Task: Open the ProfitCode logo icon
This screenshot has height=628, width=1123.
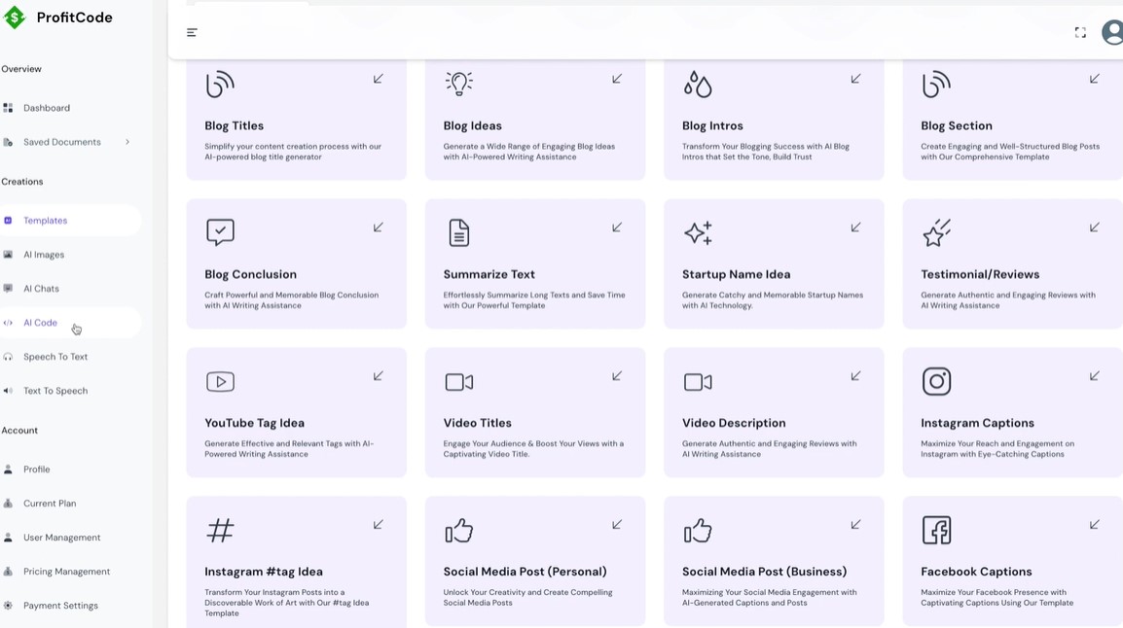Action: [x=15, y=17]
